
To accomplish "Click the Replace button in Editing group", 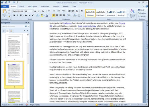I will pos(142,13).
